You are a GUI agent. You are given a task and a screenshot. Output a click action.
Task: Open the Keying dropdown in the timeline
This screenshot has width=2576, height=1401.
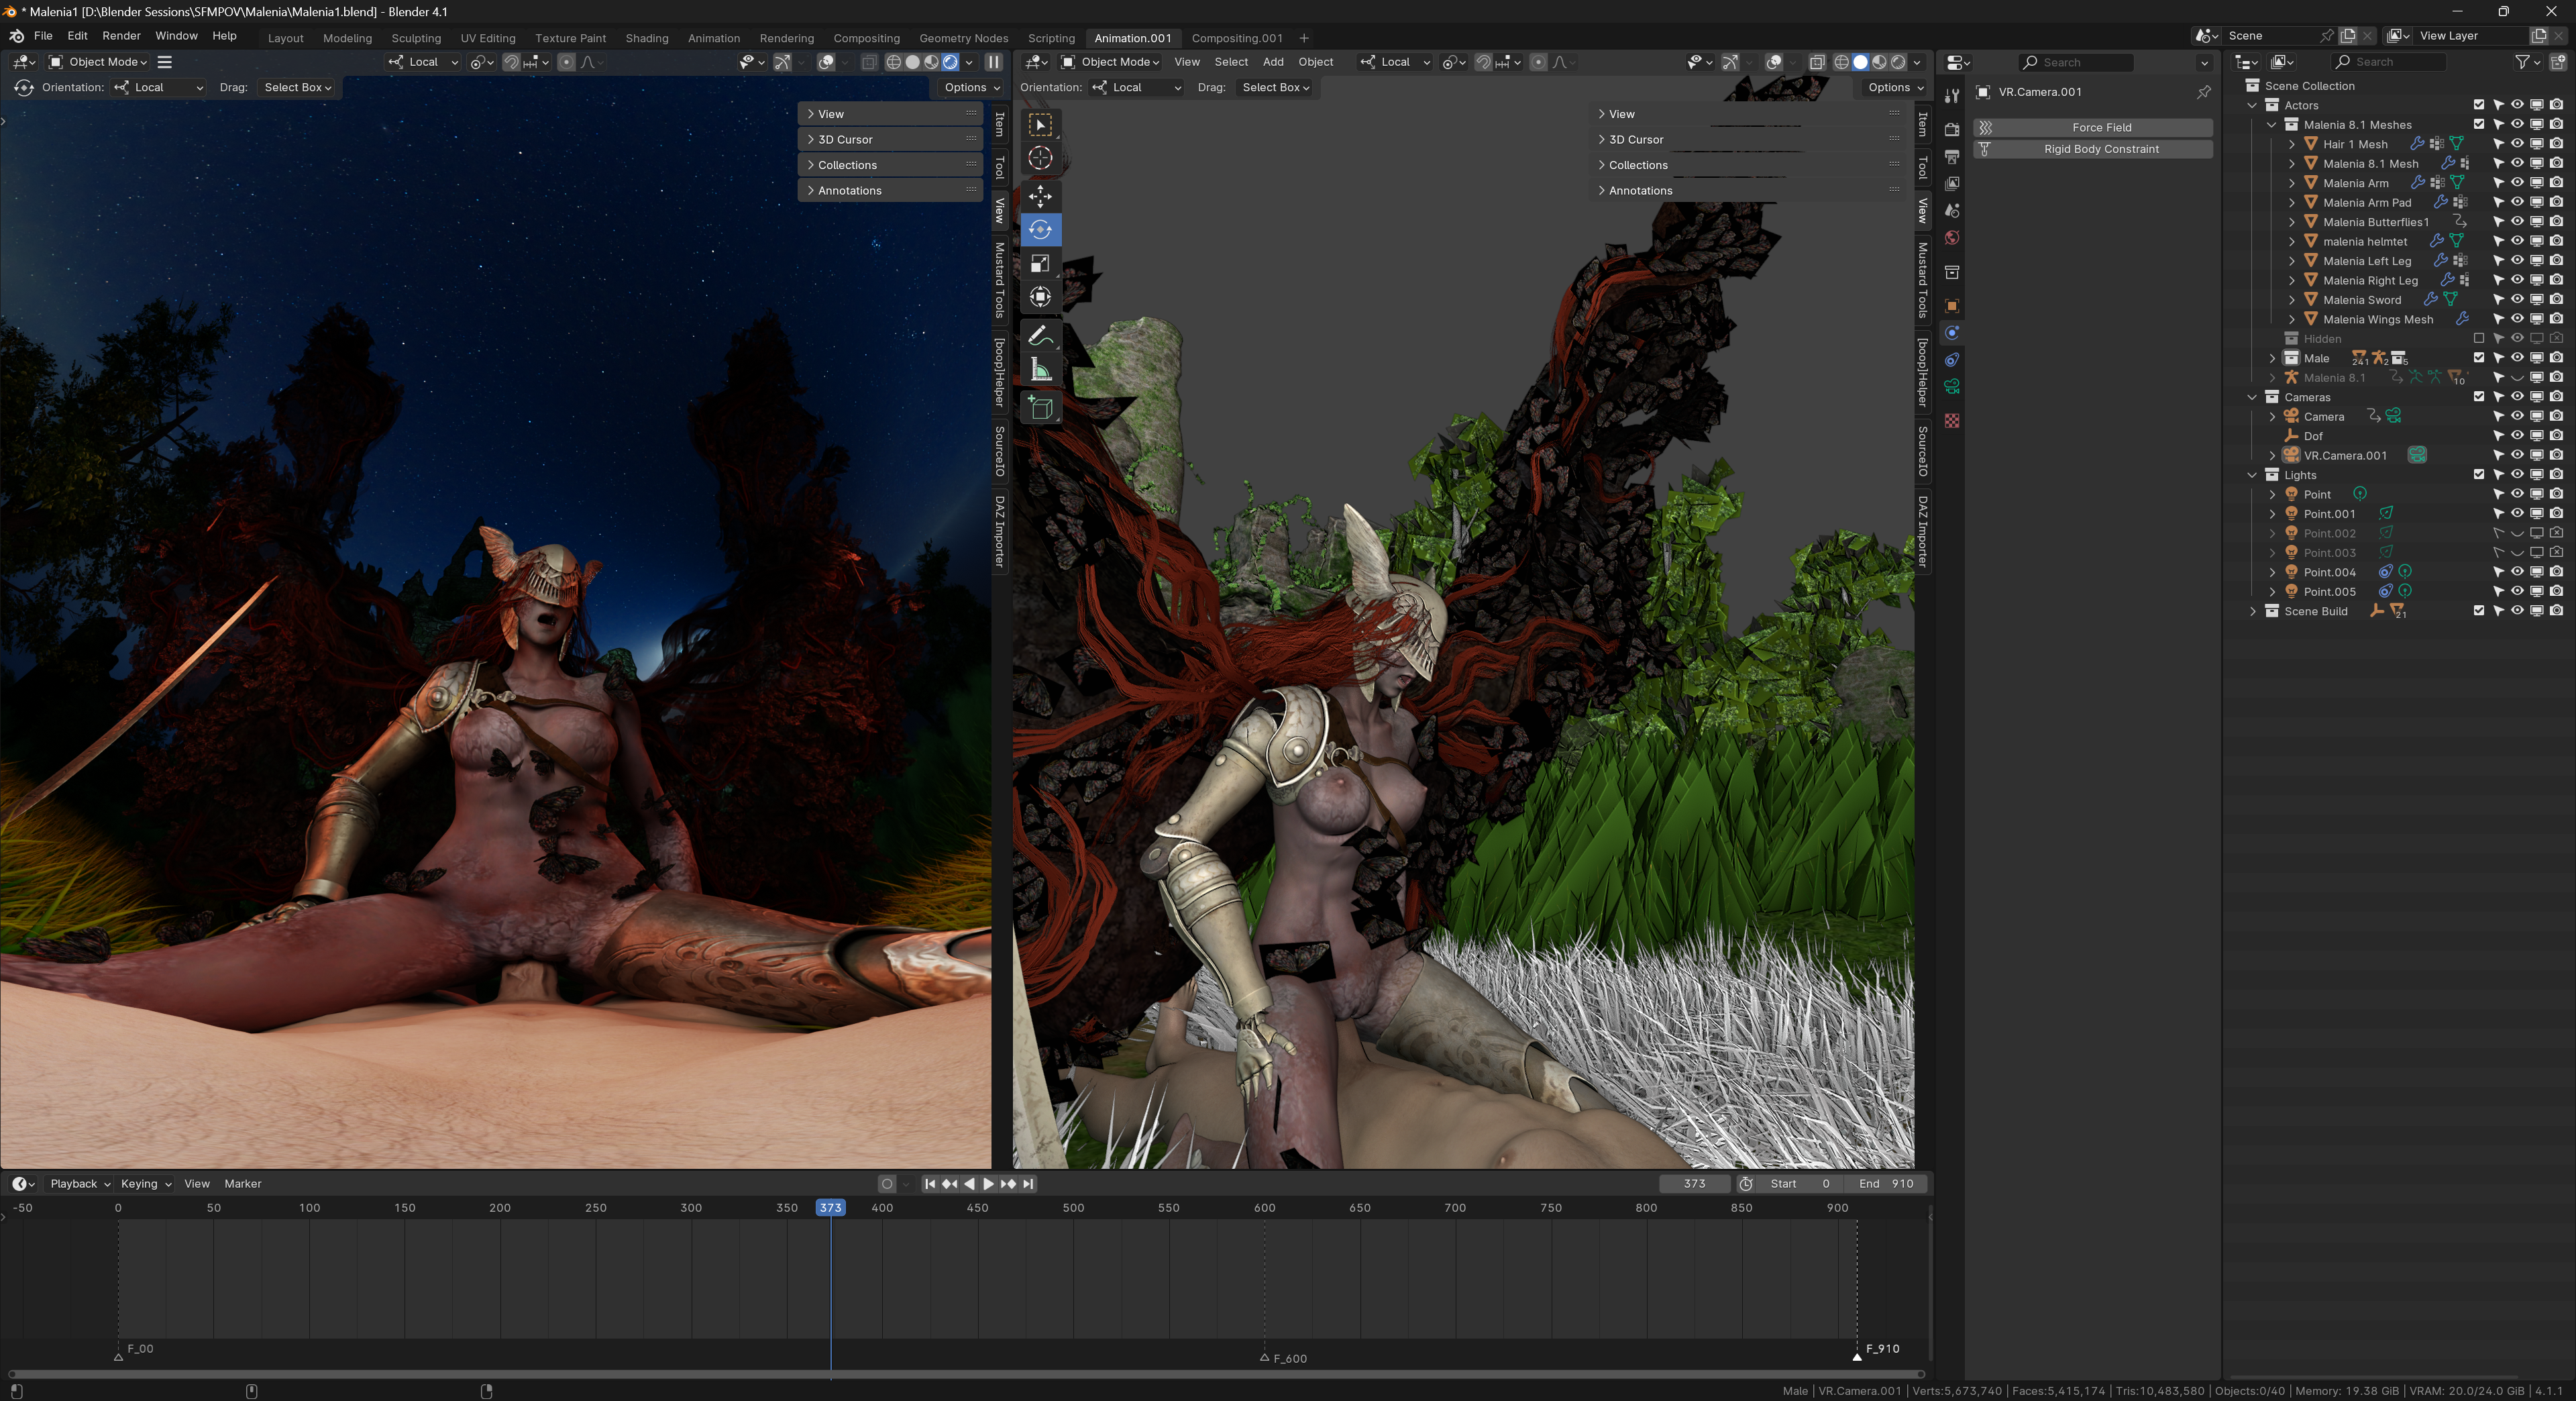pos(145,1184)
